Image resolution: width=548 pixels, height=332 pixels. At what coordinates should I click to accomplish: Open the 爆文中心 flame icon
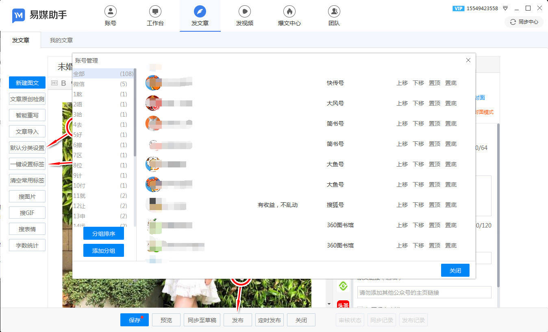tap(289, 11)
